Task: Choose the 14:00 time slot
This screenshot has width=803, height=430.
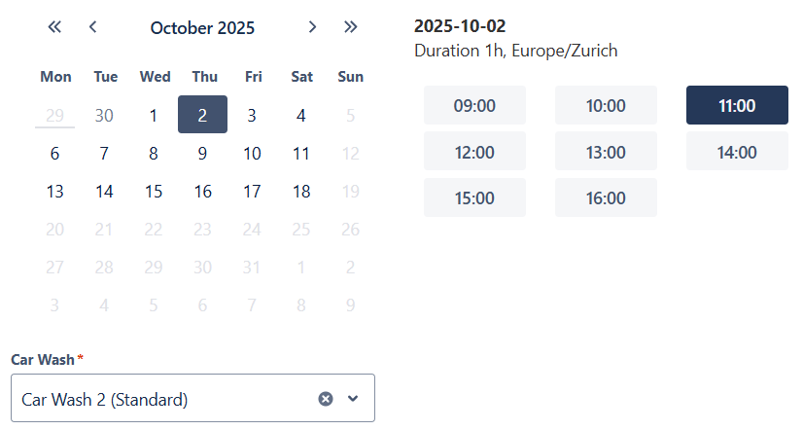Action: coord(737,152)
